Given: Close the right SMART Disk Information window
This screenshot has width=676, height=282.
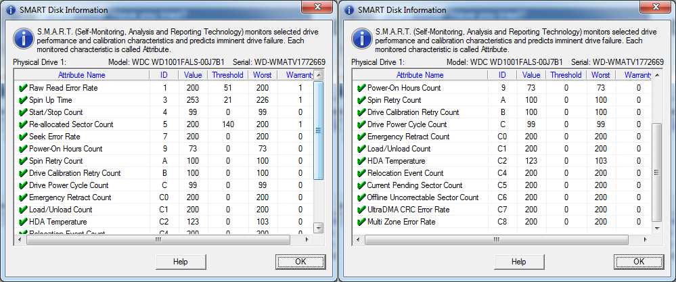Looking at the screenshot, I should 656,7.
